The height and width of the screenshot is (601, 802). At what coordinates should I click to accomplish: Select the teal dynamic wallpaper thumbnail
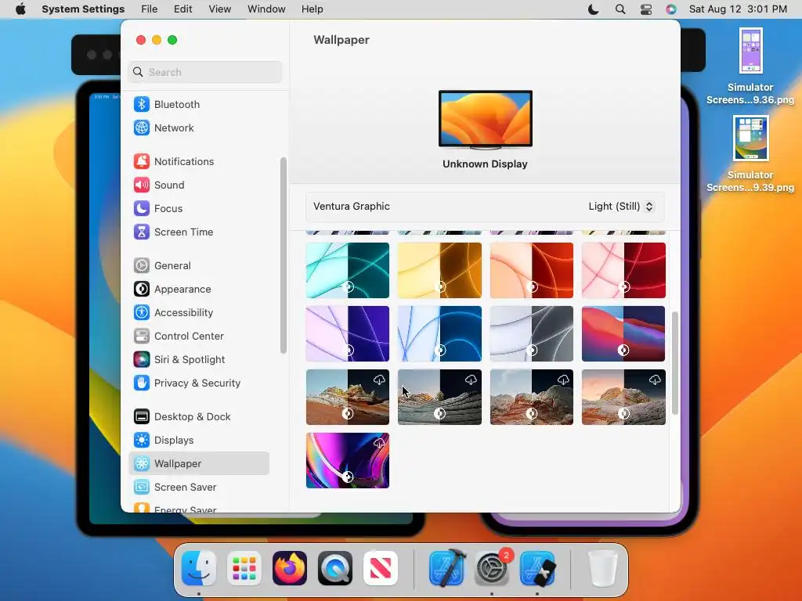(347, 270)
